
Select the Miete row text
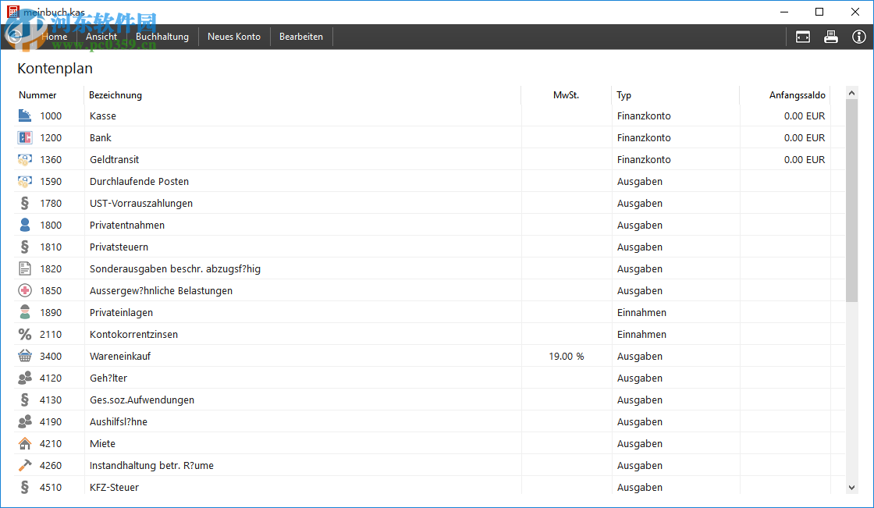[102, 443]
